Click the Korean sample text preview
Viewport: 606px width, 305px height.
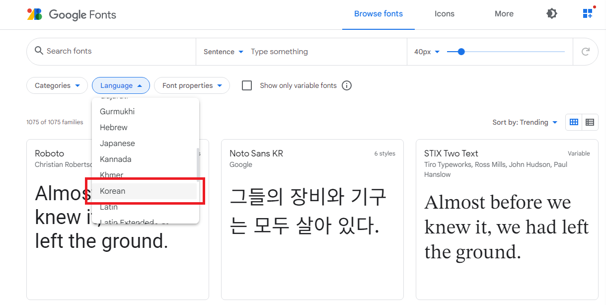[308, 212]
